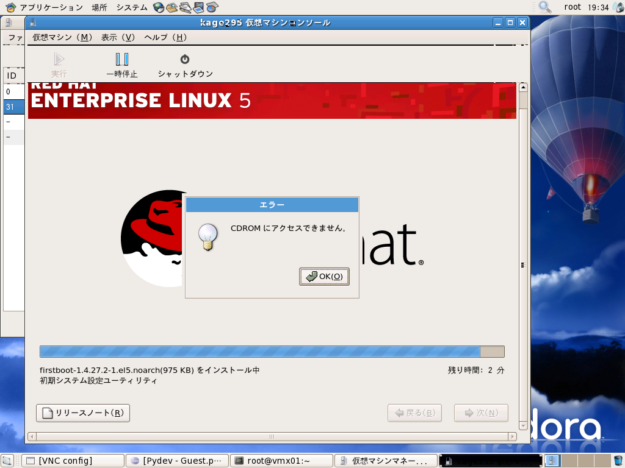Click the installation progress bar
This screenshot has height=468, width=625.
pyautogui.click(x=272, y=352)
